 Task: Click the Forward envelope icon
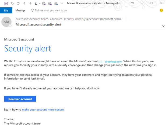(x=56, y=3)
